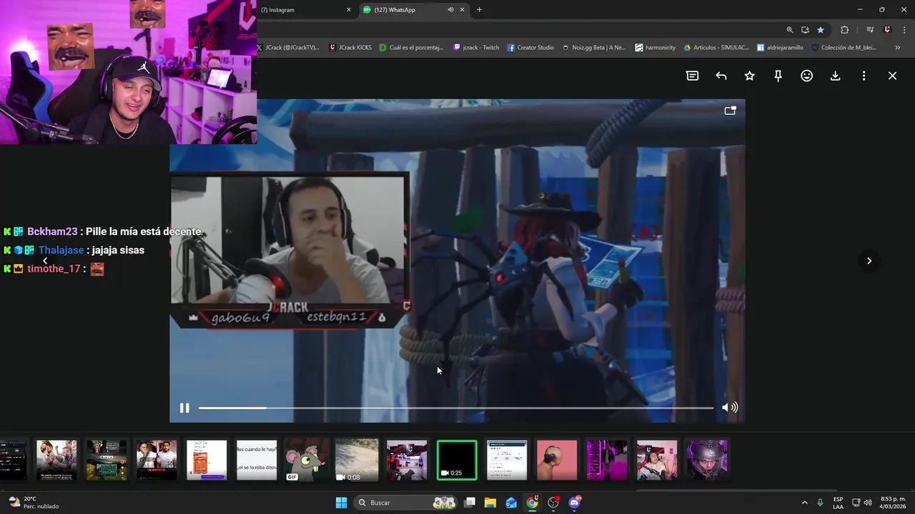Open the volume icon in system tray

[x=868, y=503]
